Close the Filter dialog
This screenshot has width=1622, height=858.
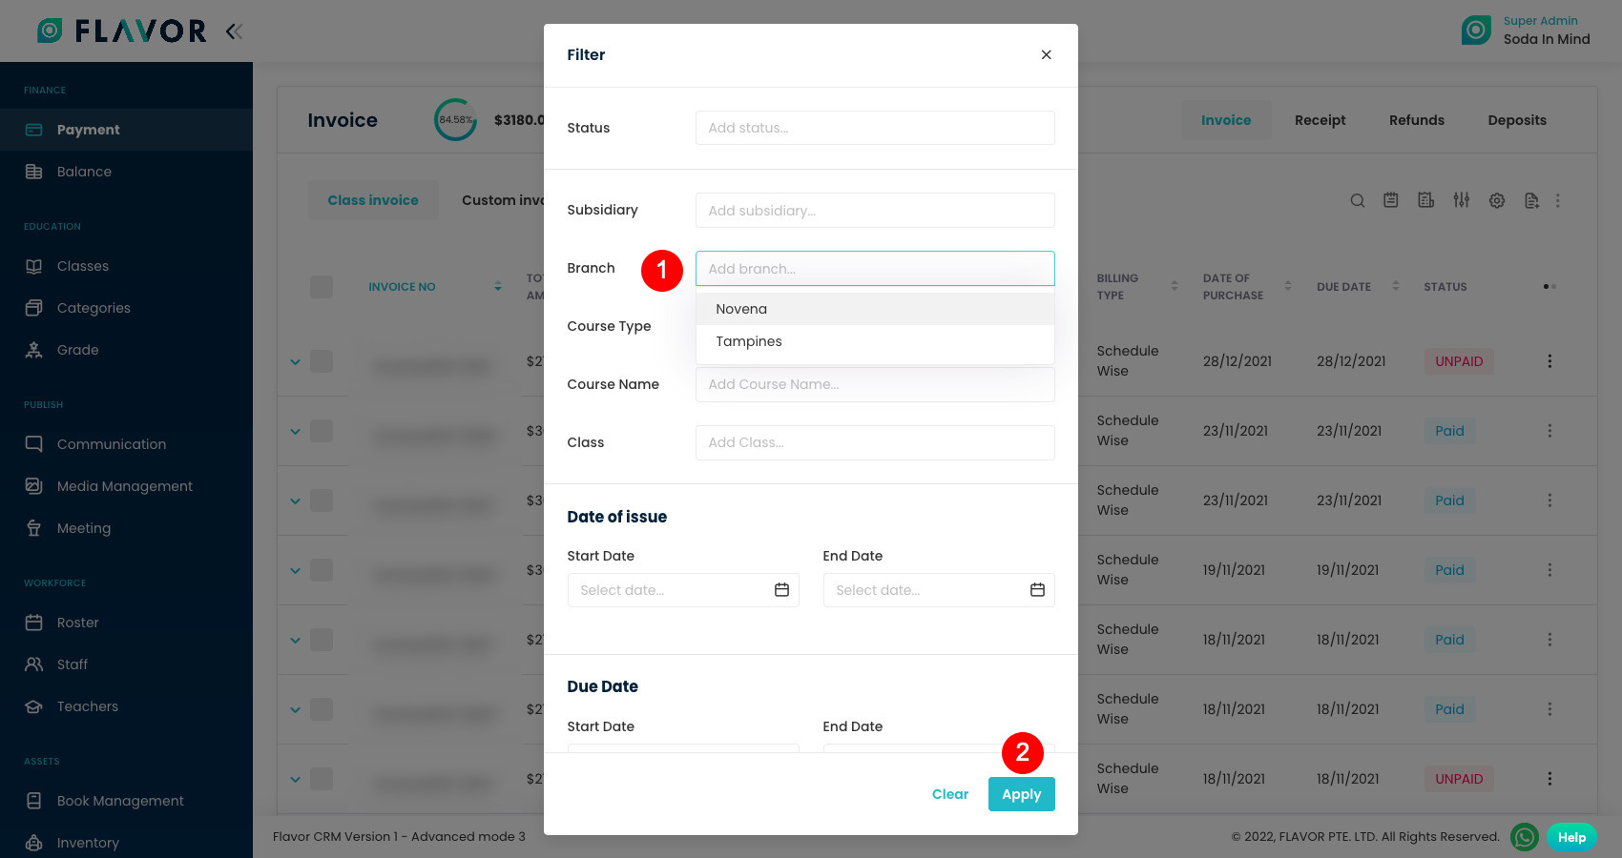1047,54
